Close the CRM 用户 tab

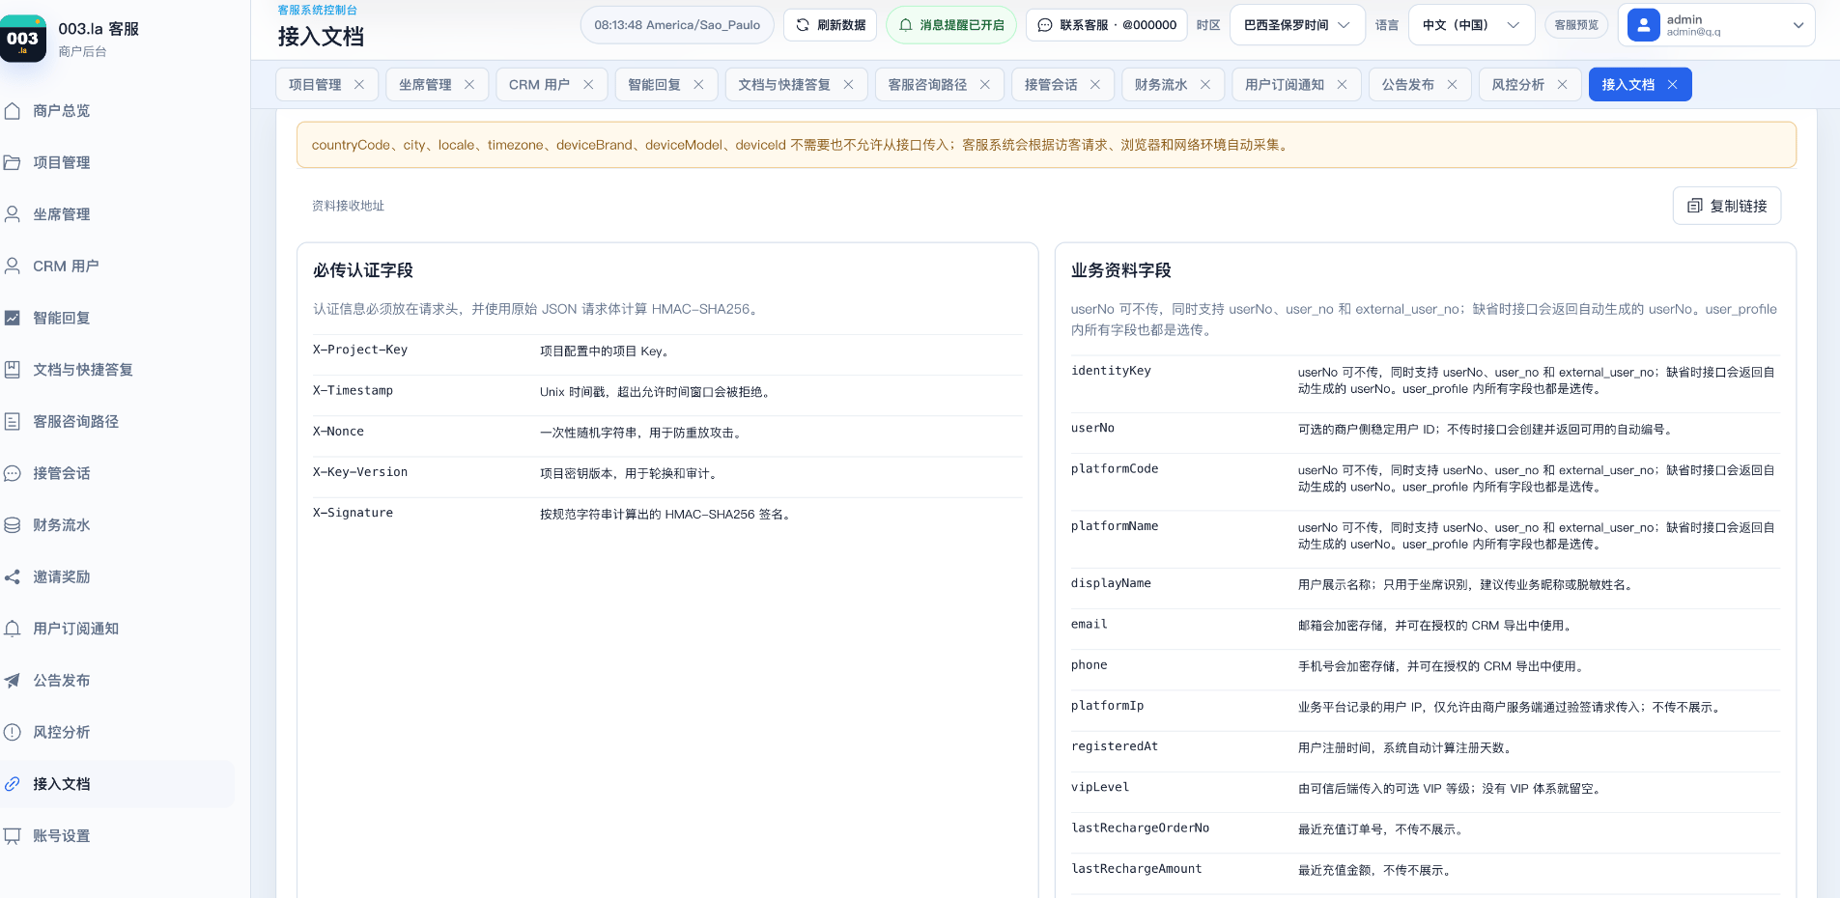click(588, 85)
